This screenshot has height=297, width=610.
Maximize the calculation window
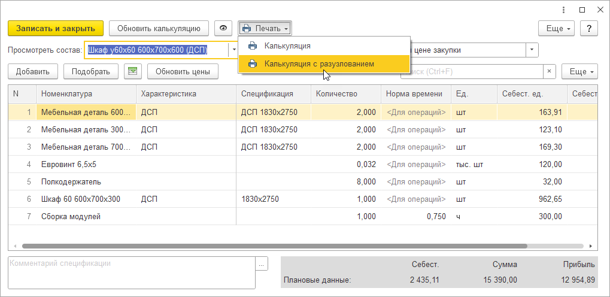tap(582, 10)
